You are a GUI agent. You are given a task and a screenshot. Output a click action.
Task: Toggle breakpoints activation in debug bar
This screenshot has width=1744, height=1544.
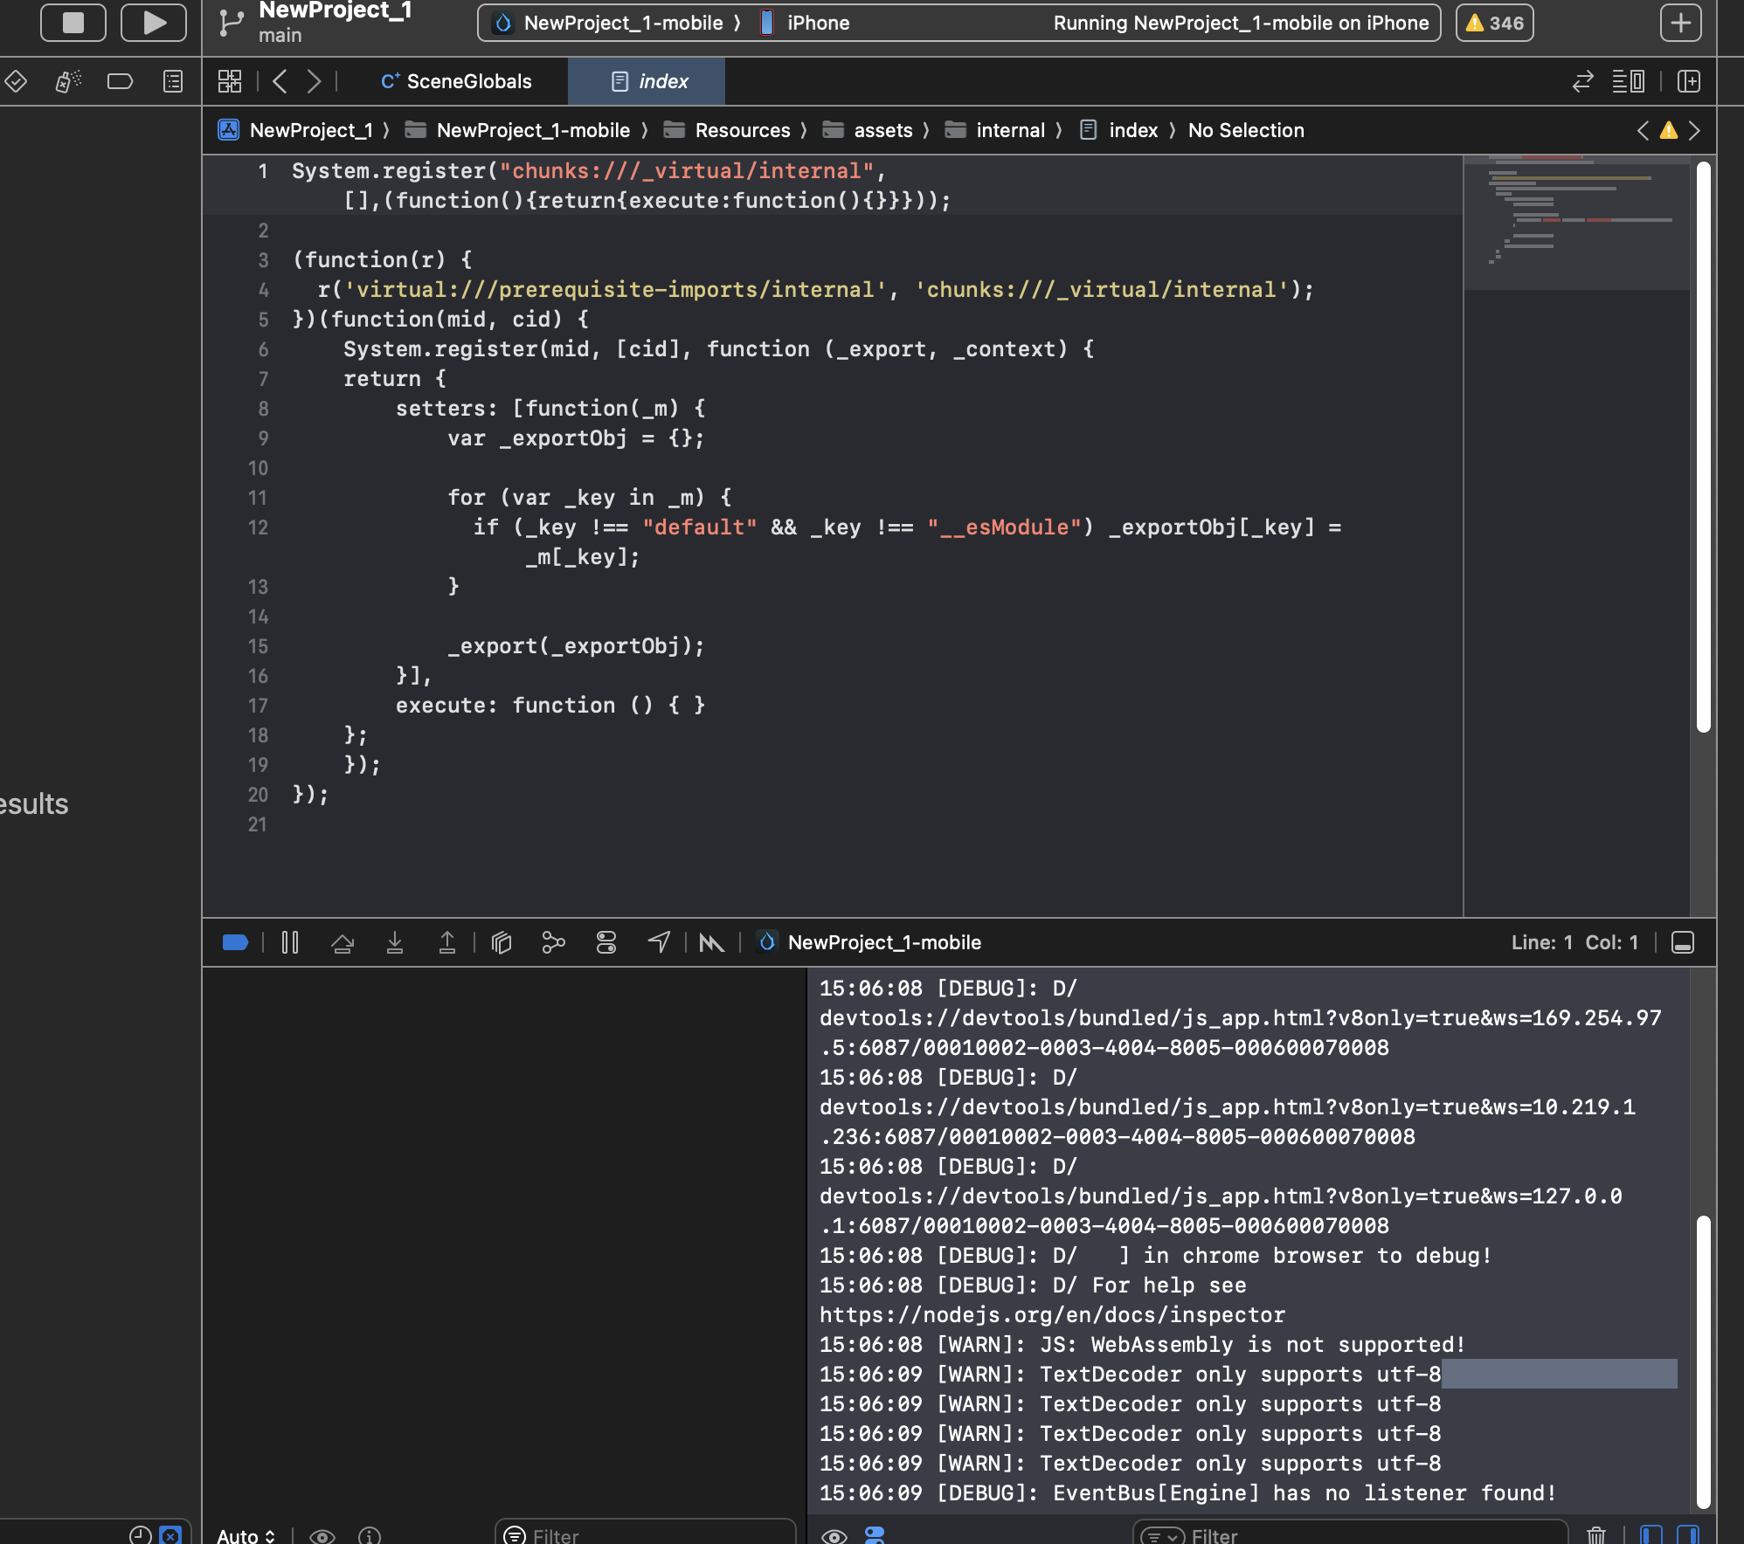[x=235, y=942]
